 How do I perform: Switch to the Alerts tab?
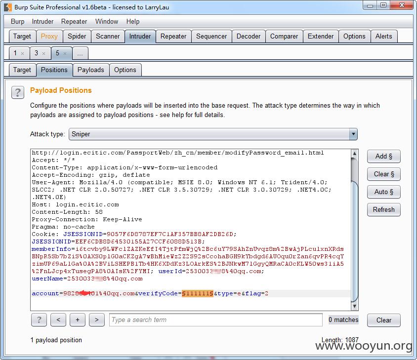(x=384, y=36)
